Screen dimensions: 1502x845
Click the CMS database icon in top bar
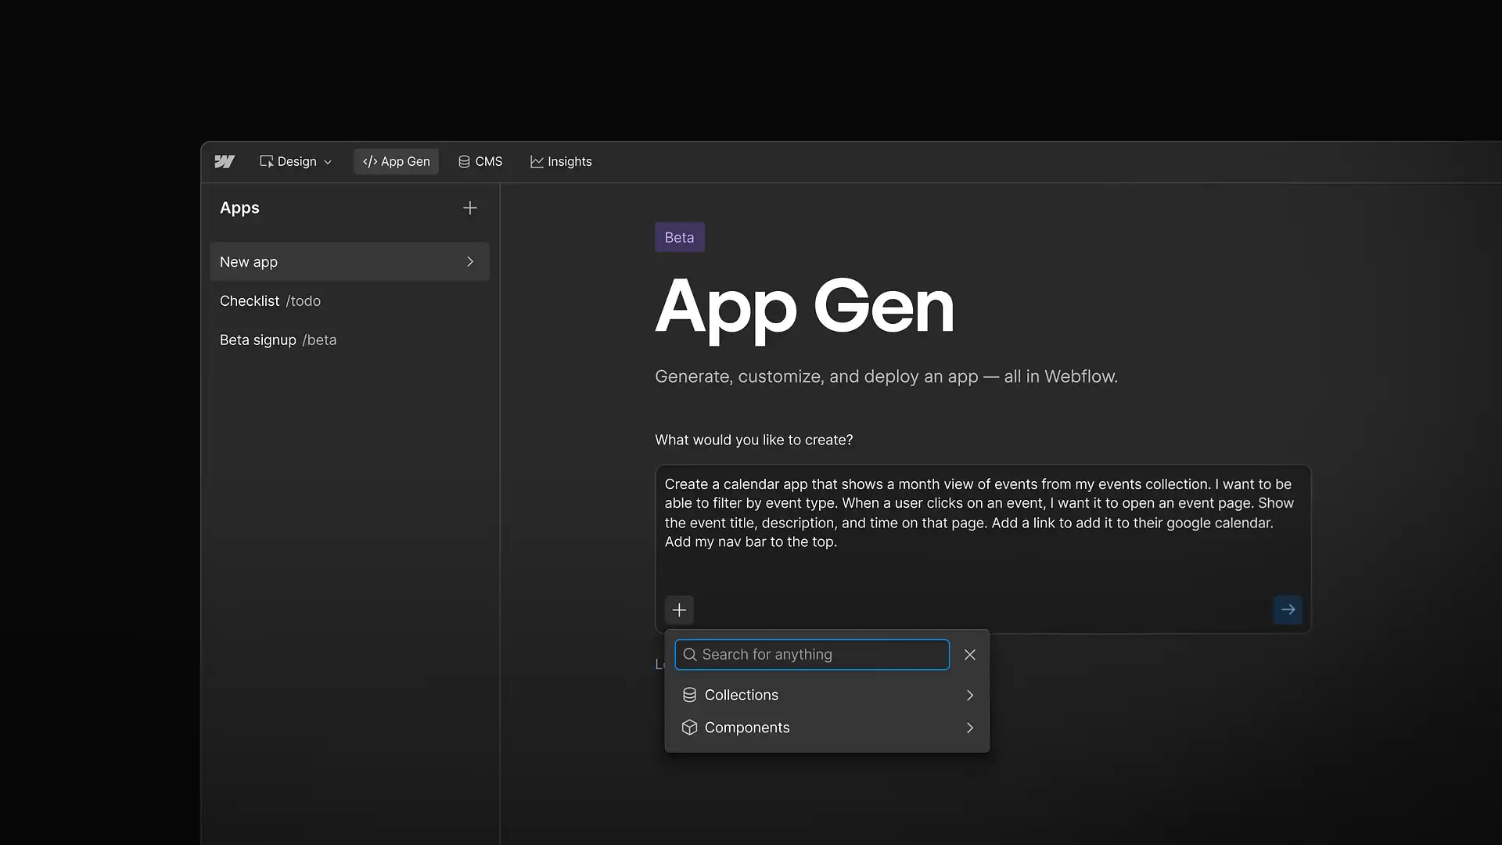click(463, 161)
